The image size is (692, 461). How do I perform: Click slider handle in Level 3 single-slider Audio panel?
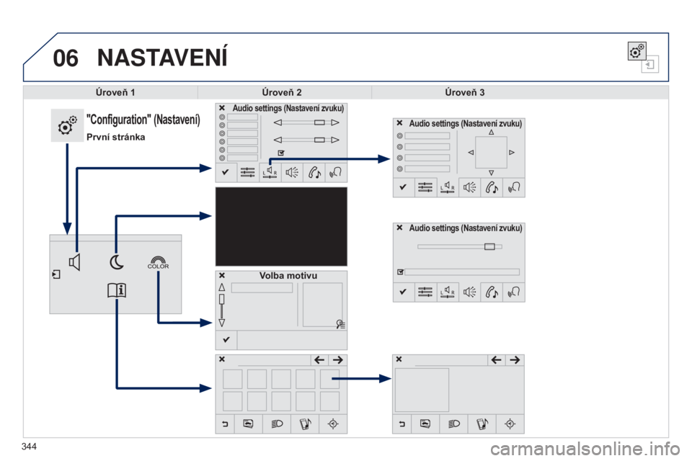click(489, 246)
